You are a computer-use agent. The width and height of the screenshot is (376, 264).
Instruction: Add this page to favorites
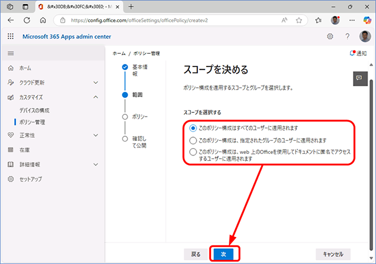(299, 21)
